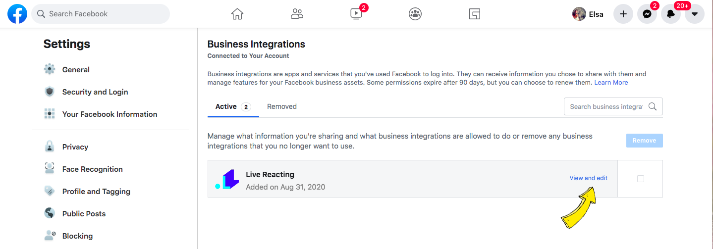Click View and edit for Live Reacting

point(589,178)
